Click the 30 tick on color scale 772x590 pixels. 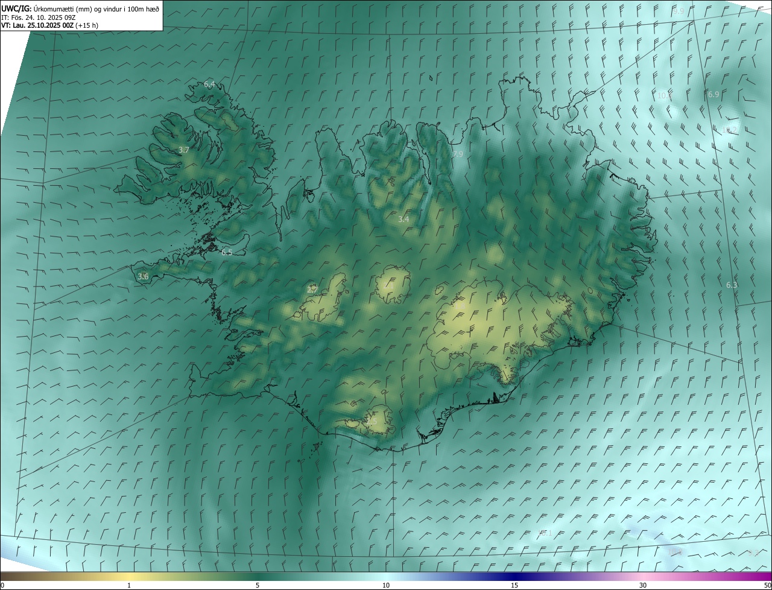[x=643, y=585]
